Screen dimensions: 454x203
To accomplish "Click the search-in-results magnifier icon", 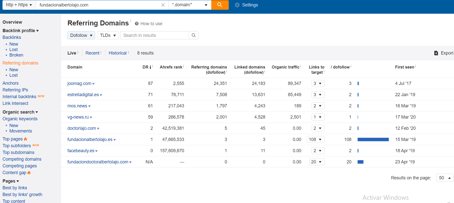I will (194, 35).
